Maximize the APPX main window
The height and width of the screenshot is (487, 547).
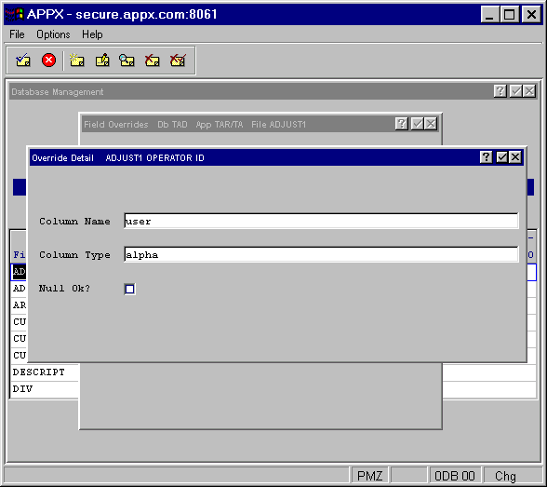pos(510,15)
